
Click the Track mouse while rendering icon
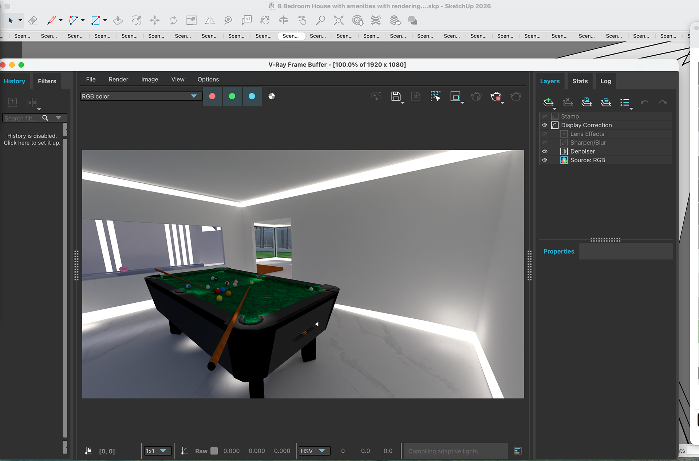[435, 96]
